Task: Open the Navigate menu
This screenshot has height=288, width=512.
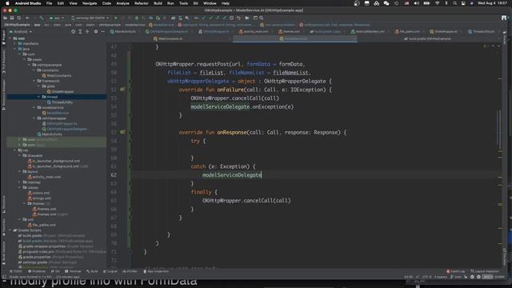Action: pos(90,3)
